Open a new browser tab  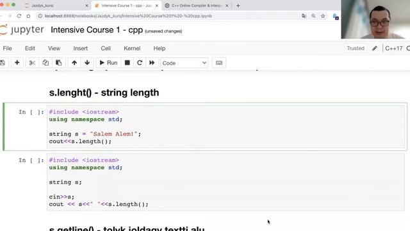[238, 6]
